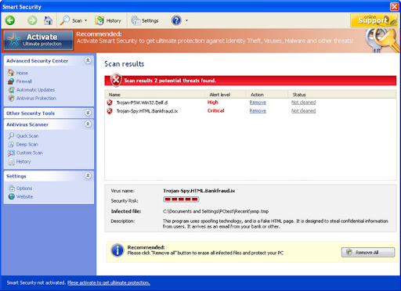
Task: Click the Activate Ultimate protection button
Action: [x=38, y=40]
